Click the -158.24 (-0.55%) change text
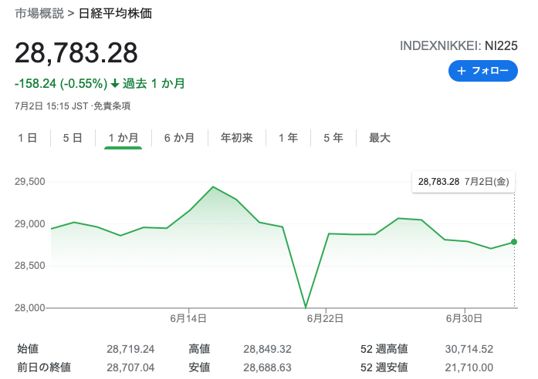This screenshot has height=379, width=538. tap(61, 83)
